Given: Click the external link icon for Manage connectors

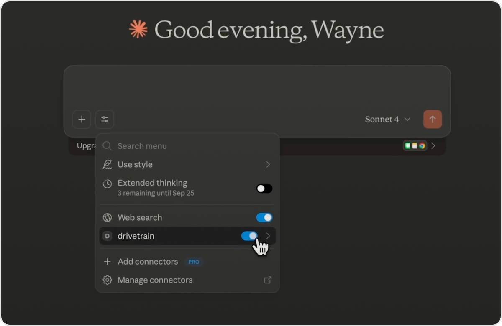Looking at the screenshot, I should [268, 280].
